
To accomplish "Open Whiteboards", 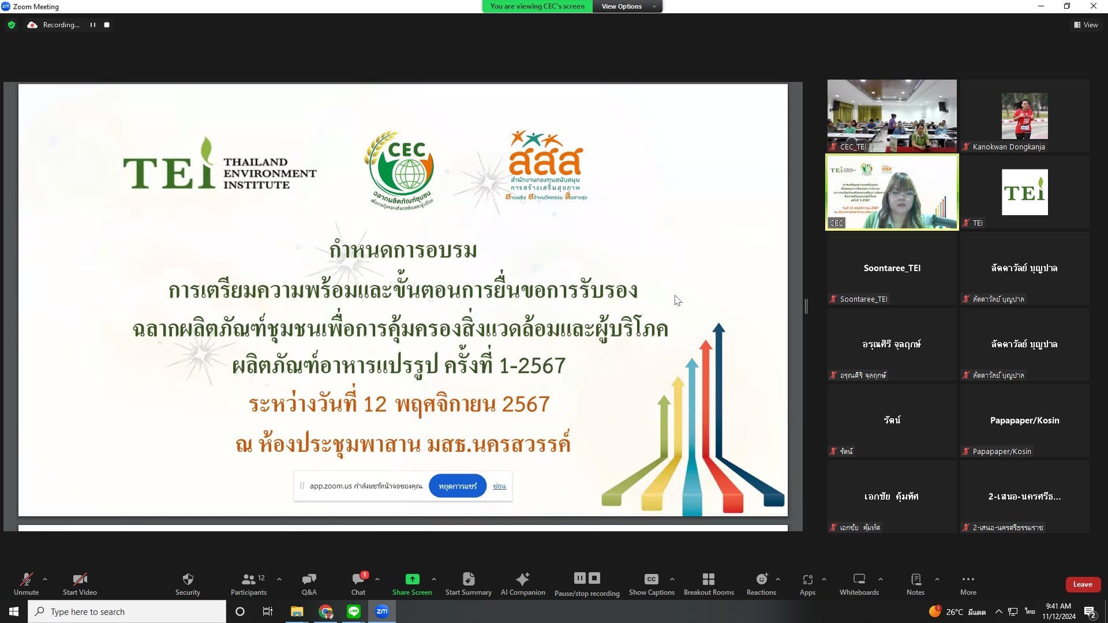I will 859,579.
